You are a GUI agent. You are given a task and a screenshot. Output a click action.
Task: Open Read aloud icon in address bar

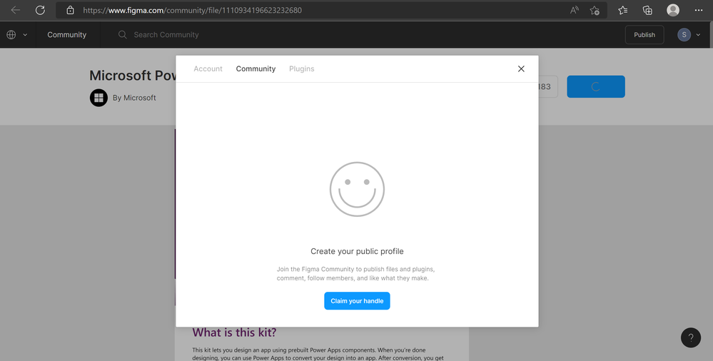(x=575, y=10)
